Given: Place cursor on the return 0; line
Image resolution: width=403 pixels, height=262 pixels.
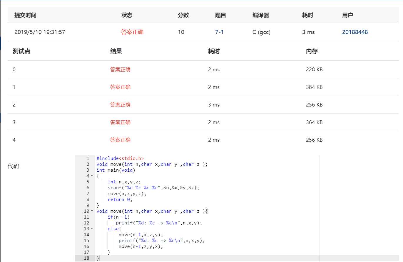Looking at the screenshot, I should click(120, 200).
